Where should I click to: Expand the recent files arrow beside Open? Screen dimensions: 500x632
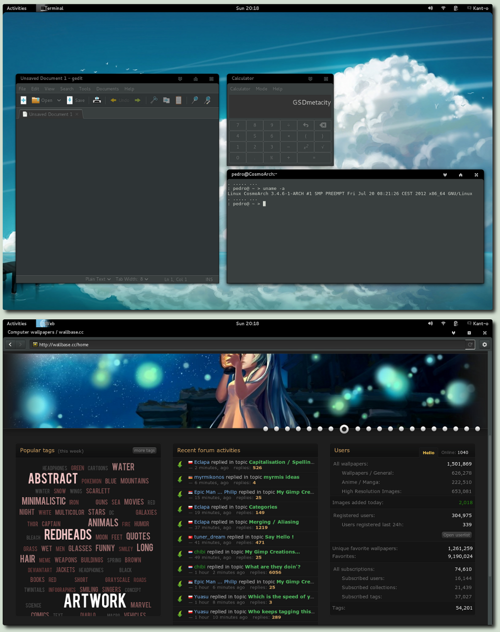[x=59, y=100]
